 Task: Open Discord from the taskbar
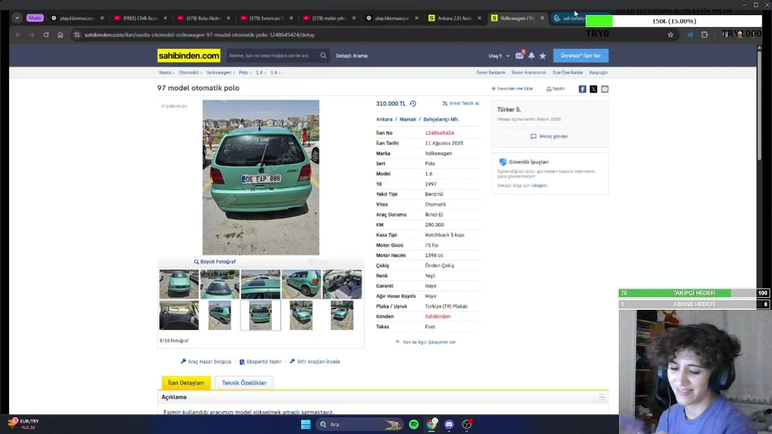point(449,424)
